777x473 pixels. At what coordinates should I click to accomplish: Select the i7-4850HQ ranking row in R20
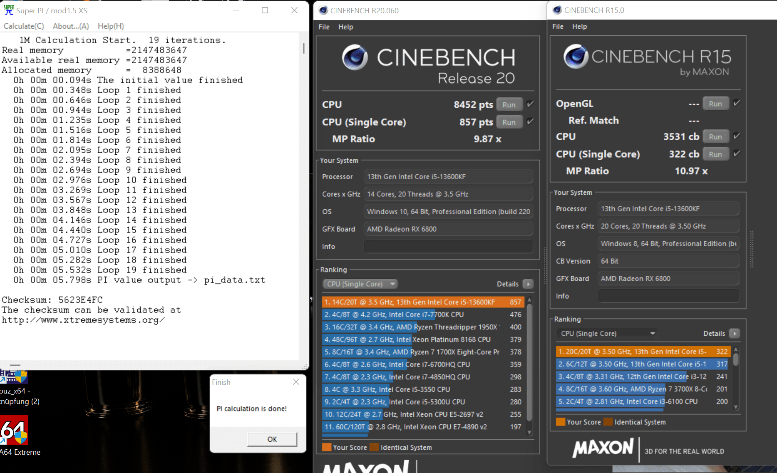tap(423, 377)
